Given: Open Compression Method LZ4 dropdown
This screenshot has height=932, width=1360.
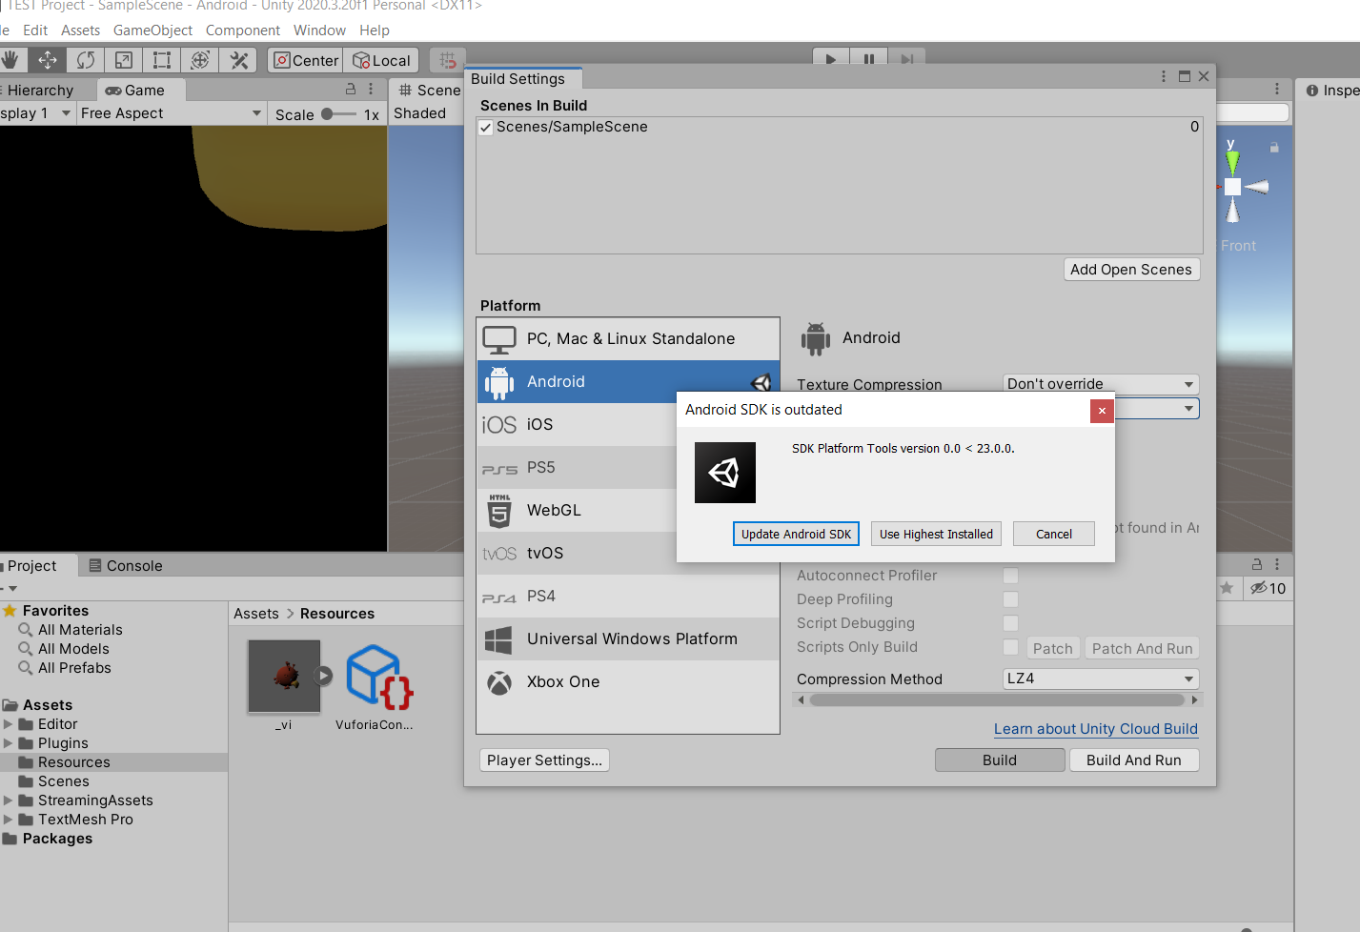Looking at the screenshot, I should coord(1101,679).
